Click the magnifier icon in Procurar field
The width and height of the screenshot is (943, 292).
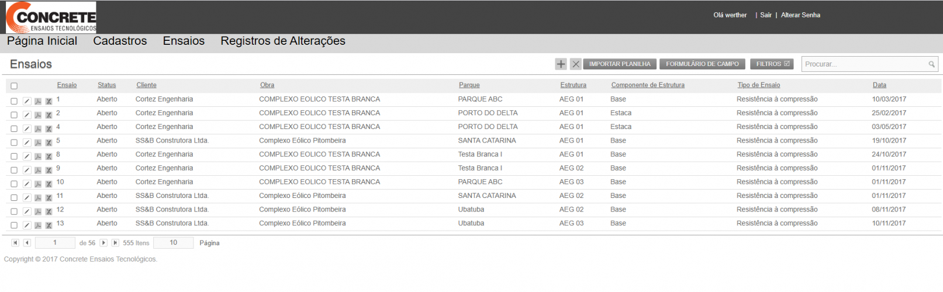pos(931,64)
